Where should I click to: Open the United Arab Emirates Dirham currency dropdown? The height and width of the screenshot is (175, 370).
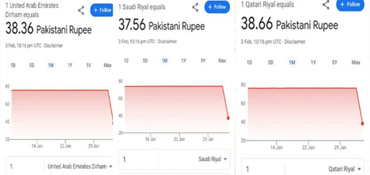(x=80, y=166)
